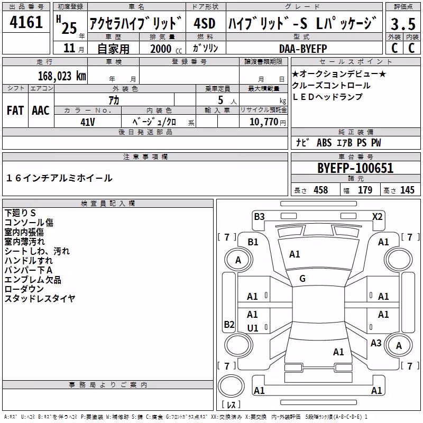Image resolution: width=423 pixels, height=423 pixels.
Task: Click the FAT shift value
Action: [15, 111]
